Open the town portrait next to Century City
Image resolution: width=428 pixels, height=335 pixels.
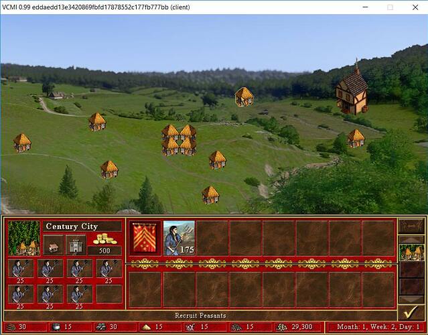(23, 238)
